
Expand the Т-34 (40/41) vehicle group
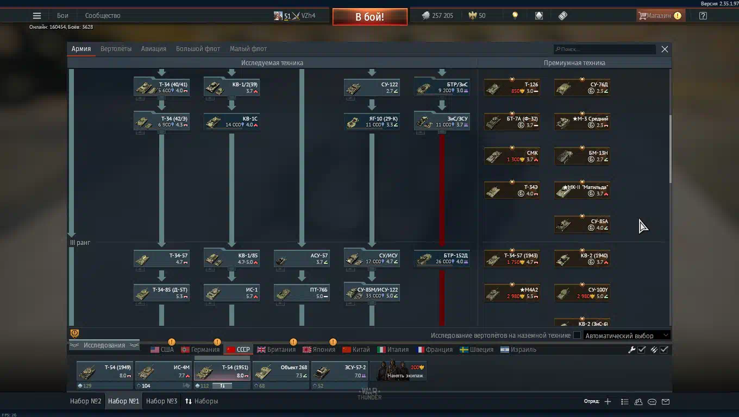[161, 87]
